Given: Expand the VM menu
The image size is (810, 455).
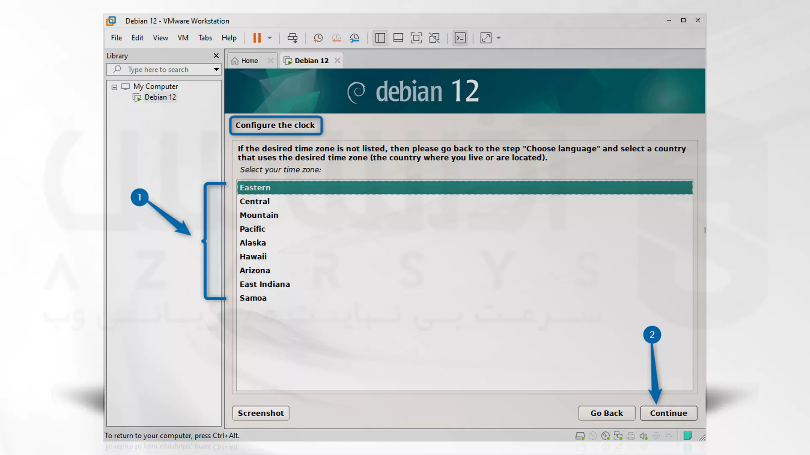Looking at the screenshot, I should 183,38.
